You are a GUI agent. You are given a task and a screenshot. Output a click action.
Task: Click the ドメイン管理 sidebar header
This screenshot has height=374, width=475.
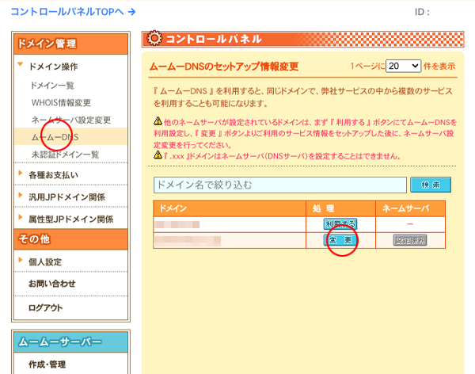coord(70,44)
